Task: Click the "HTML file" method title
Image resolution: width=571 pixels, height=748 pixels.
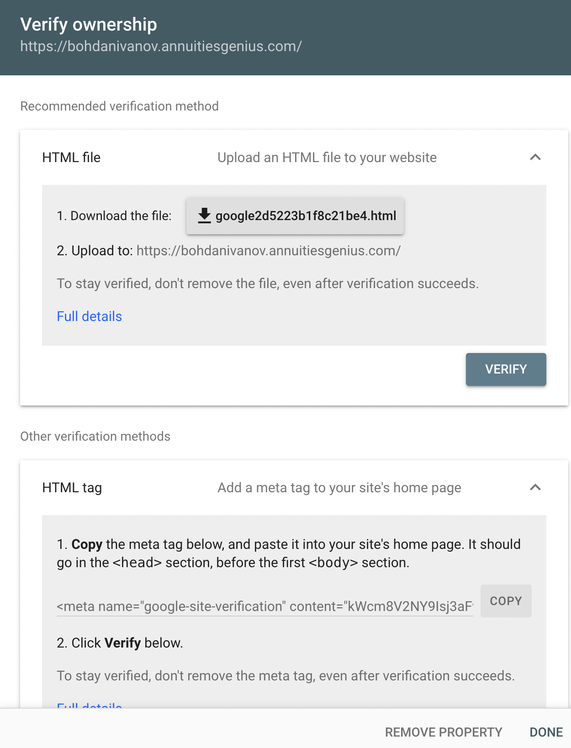Action: (71, 158)
